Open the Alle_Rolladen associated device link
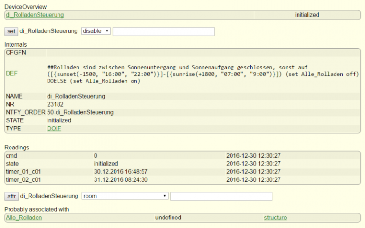Screen dimensions: 365x228 (24, 218)
